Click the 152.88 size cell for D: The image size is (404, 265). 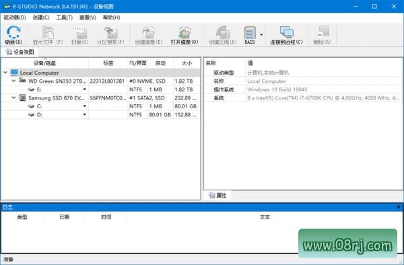[186, 115]
